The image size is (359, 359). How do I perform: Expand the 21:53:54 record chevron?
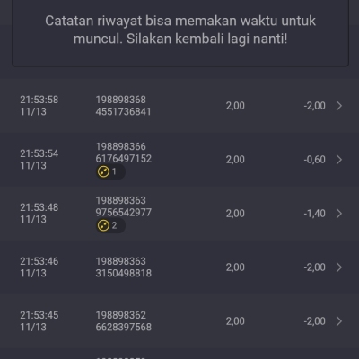click(x=339, y=160)
